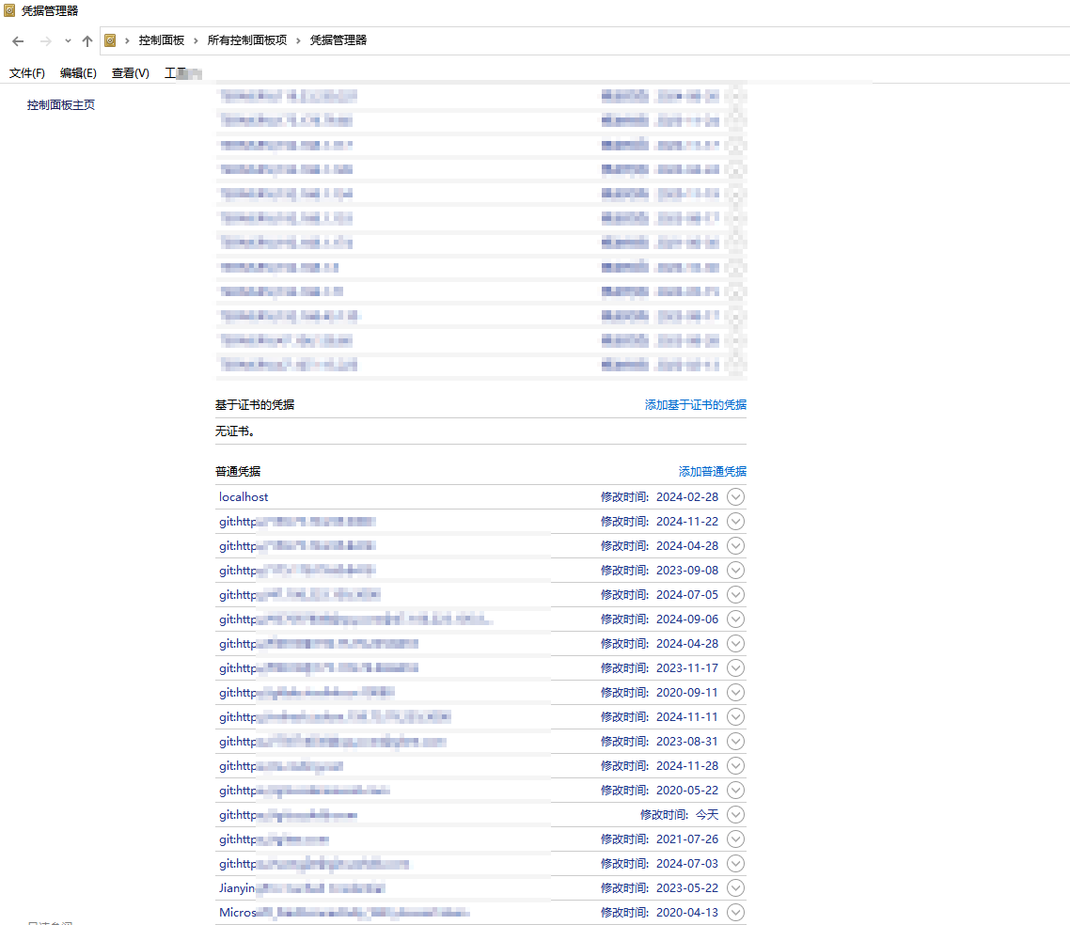Screen dimensions: 1070x925
Task: Expand the Jianying credential details
Action: [736, 887]
